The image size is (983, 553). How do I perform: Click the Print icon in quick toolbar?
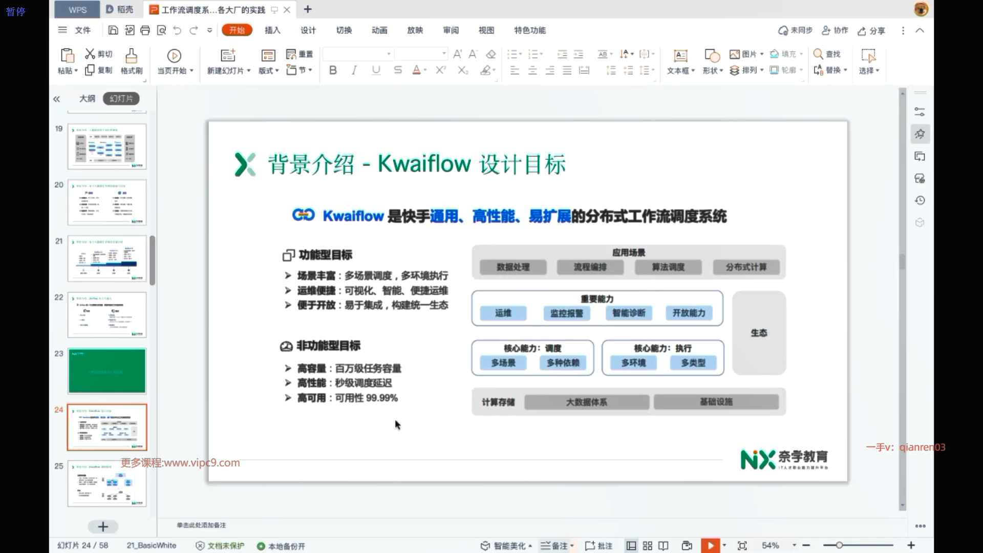tap(145, 30)
